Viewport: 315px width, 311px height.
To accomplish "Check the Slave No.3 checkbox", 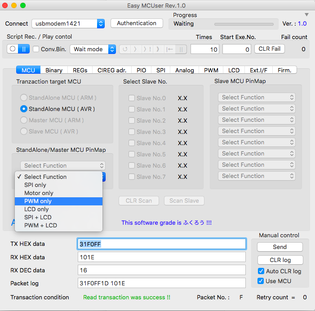I will coord(132,132).
